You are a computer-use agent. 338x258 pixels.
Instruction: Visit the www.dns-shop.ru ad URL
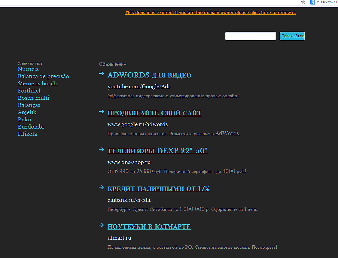[x=129, y=162]
